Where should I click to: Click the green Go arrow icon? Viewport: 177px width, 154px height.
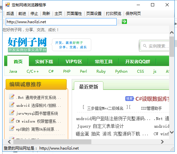coord(124,22)
